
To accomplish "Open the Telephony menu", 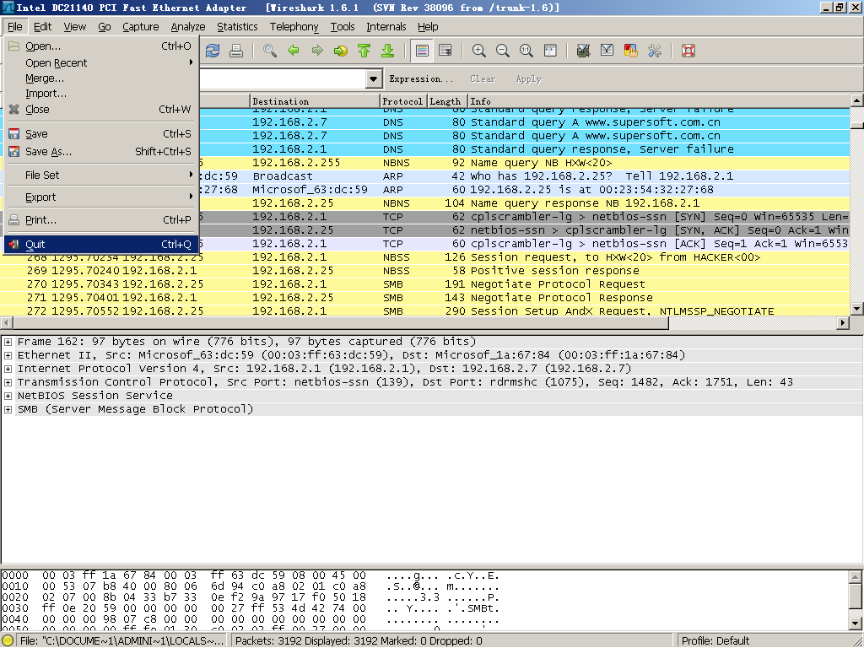I will [294, 26].
